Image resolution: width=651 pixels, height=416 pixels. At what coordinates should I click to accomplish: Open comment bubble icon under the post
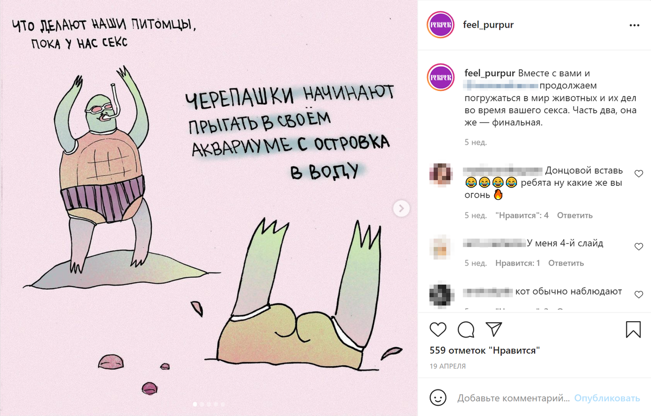465,329
